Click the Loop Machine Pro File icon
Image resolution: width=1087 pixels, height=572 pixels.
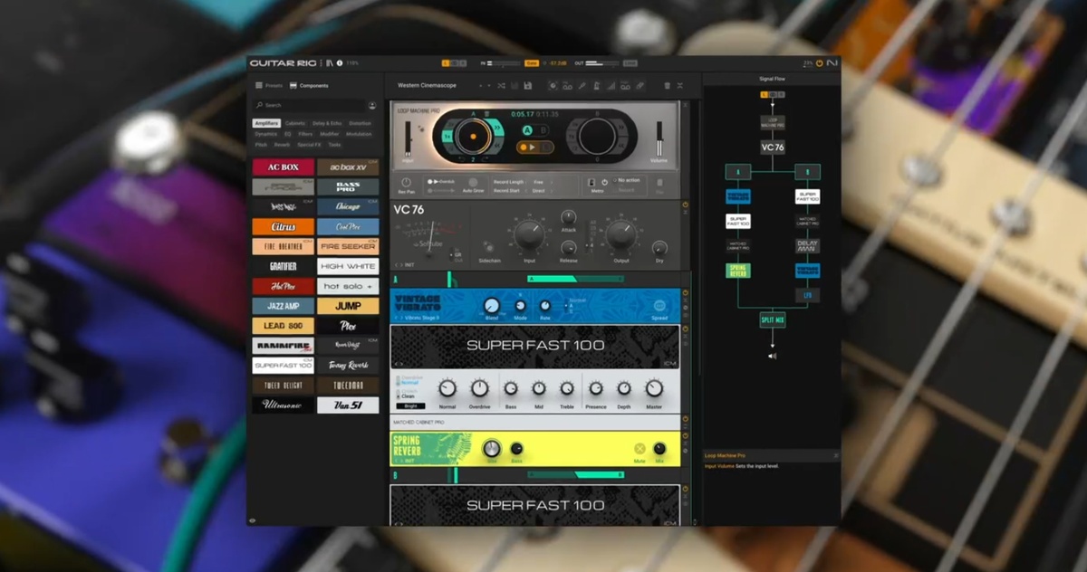point(659,184)
